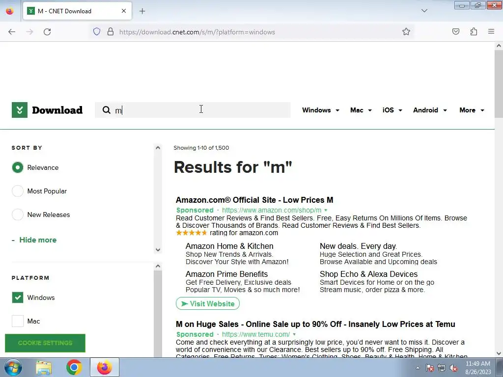
Task: Click the Action Center flag tray icon
Action: click(429, 368)
